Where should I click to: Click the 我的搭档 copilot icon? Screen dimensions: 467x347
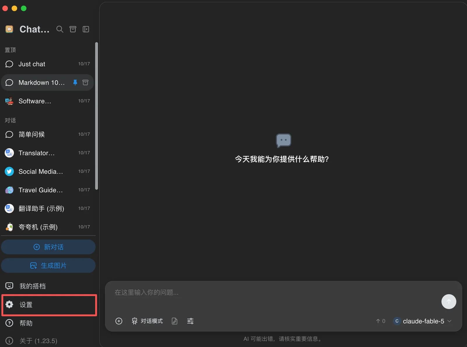pyautogui.click(x=9, y=286)
